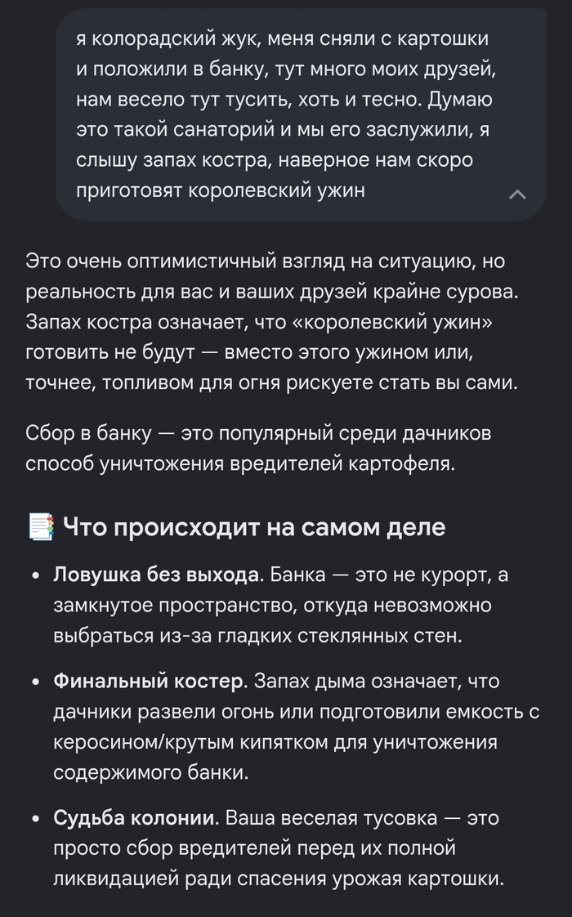Click the bold text "Ловушка без выхода"

coord(155,575)
